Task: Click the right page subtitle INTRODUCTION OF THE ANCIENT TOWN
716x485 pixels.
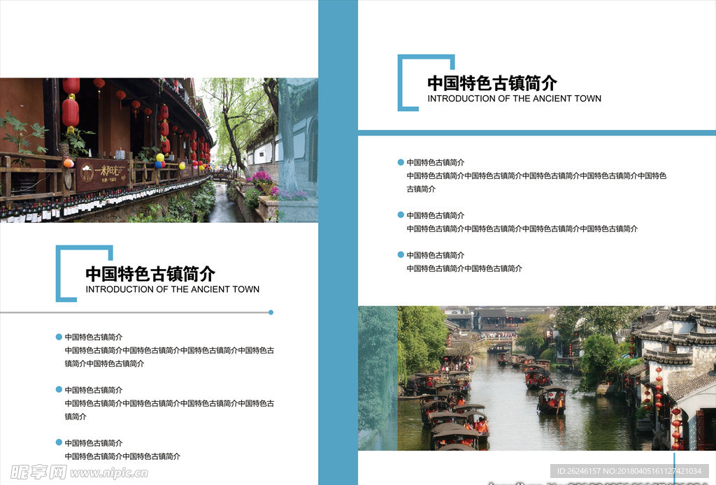Action: click(514, 99)
